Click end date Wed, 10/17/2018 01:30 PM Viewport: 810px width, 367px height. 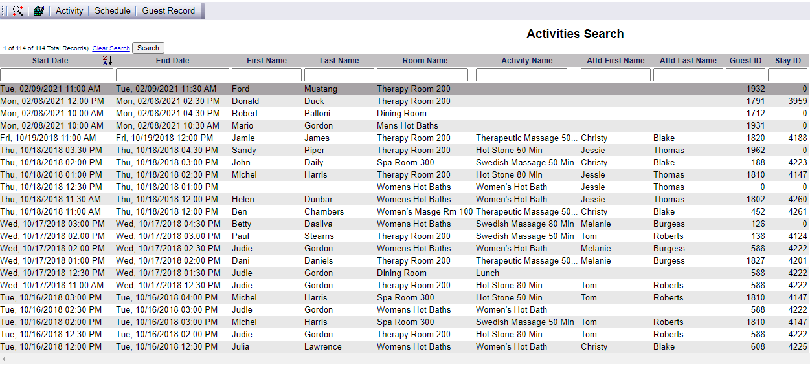169,273
